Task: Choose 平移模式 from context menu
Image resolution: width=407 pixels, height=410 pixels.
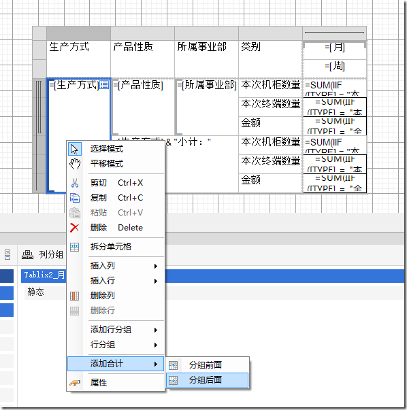Action: coord(116,164)
